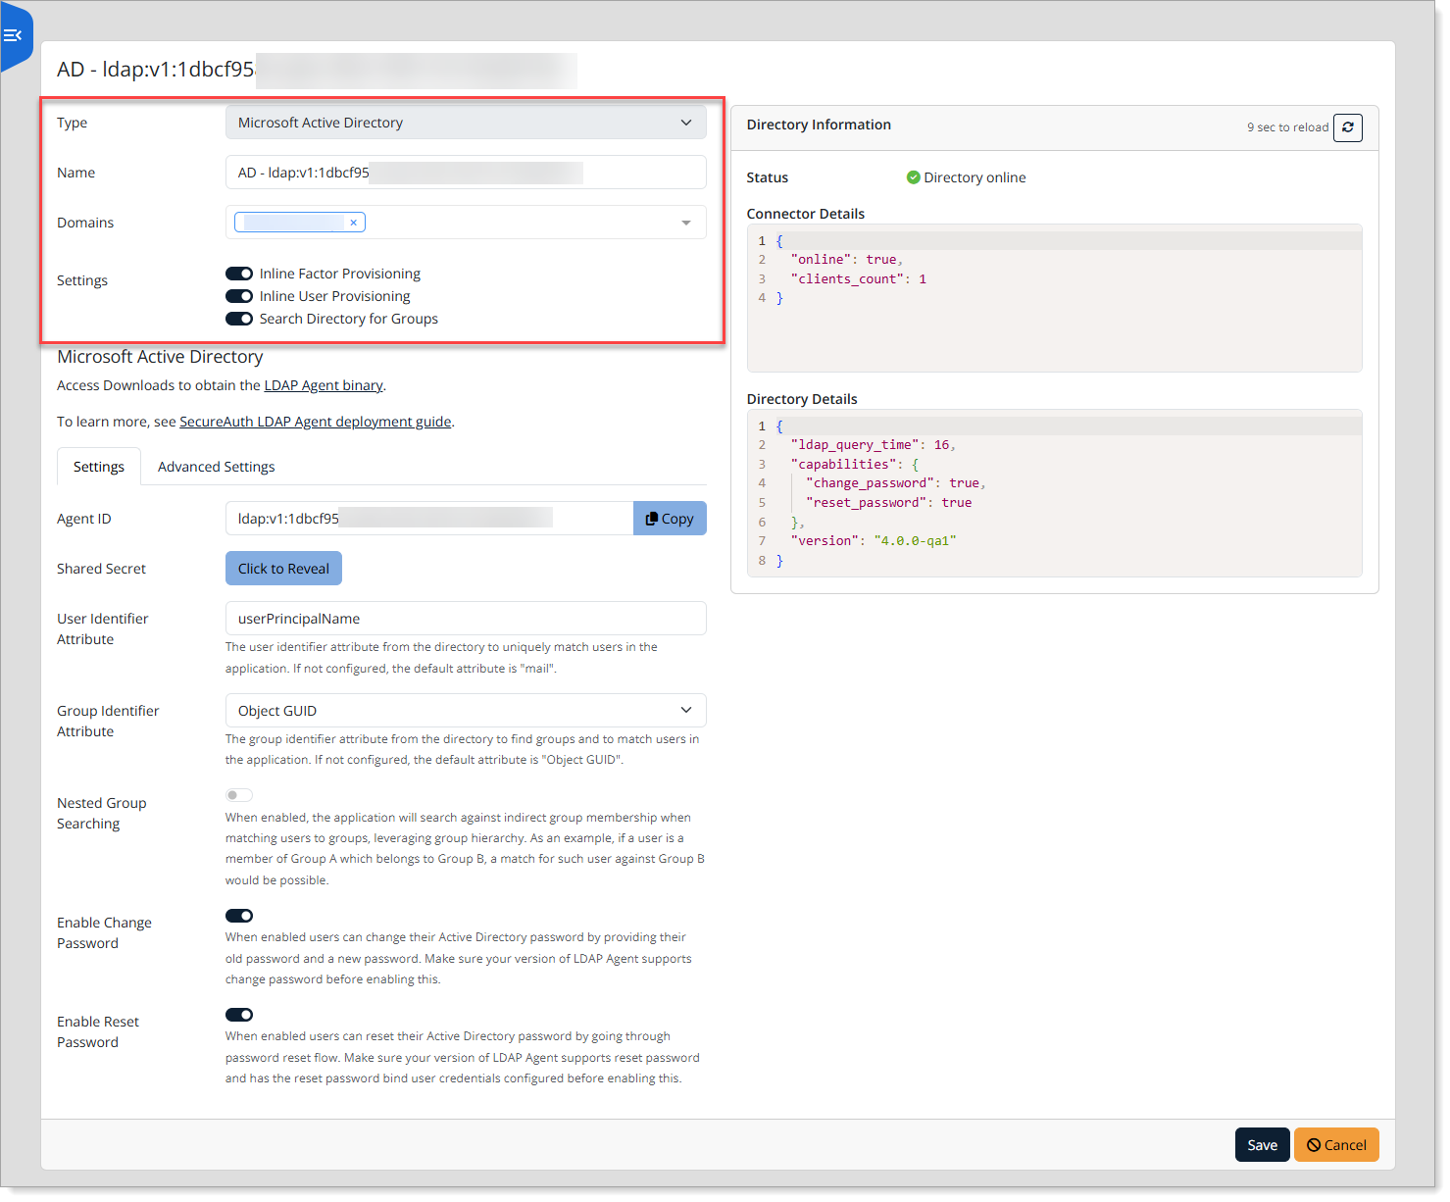Click "capabilities" line in Directory Details
This screenshot has width=1450, height=1202.
855,465
